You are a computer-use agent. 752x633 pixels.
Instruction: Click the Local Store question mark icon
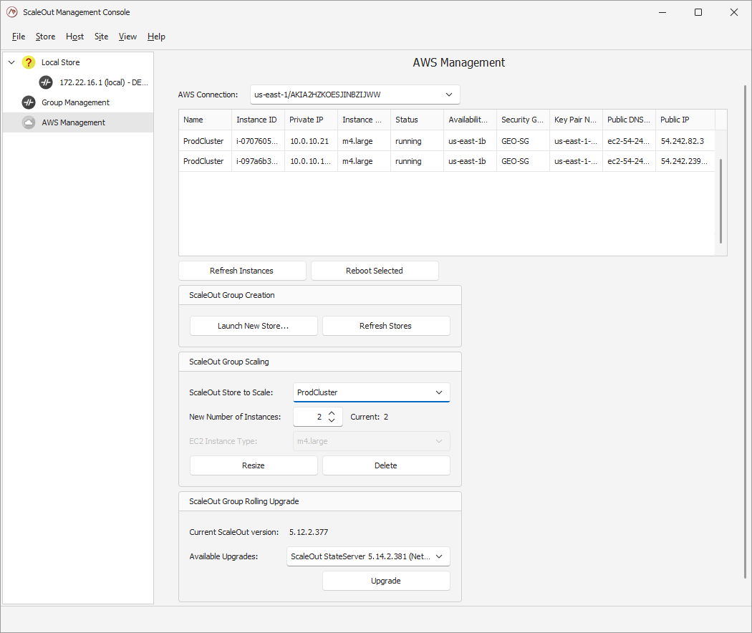[x=29, y=62]
